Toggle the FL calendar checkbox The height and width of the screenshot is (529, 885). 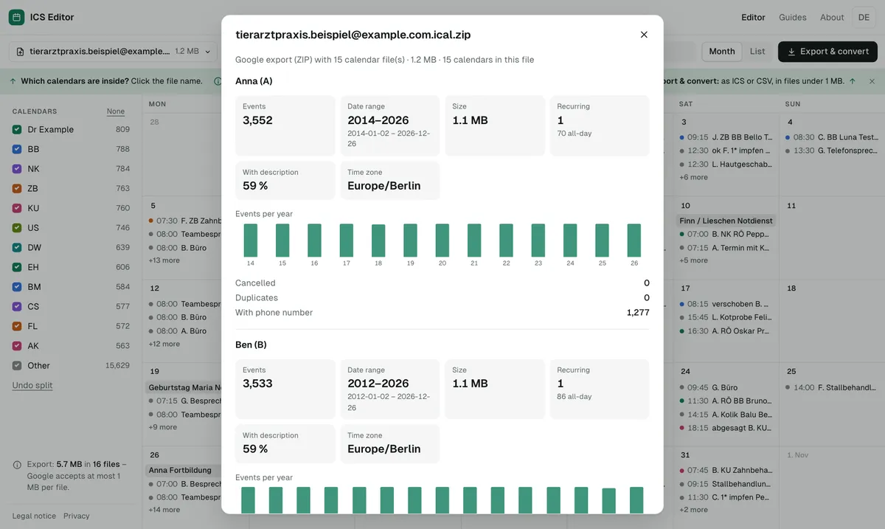[x=17, y=326]
